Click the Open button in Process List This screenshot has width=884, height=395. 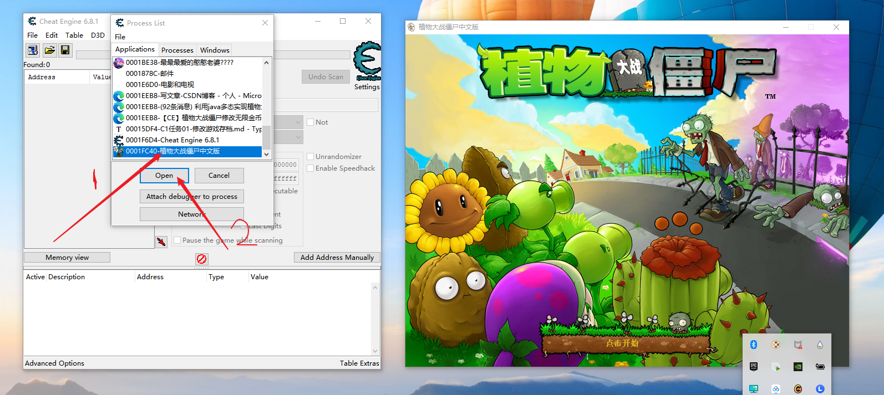pos(164,175)
